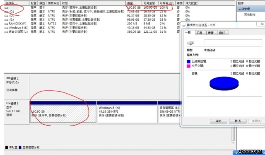The height and width of the screenshot is (155, 265).
Task: Click the volume label text field
Action: pyautogui.click(x=233, y=42)
